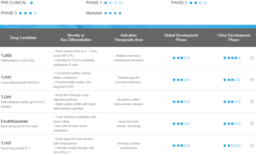The height and width of the screenshot is (156, 256).
Task: Click the China Development Phase header
Action: pos(233,37)
